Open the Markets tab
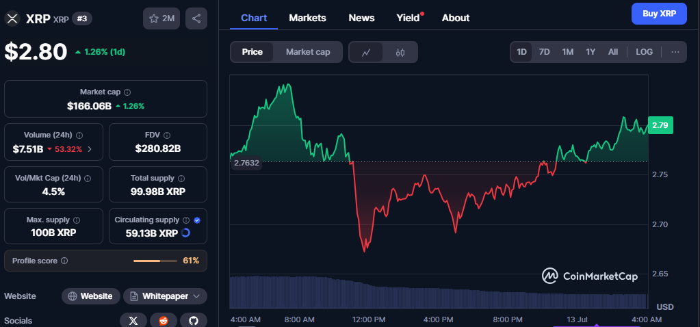 coord(308,18)
